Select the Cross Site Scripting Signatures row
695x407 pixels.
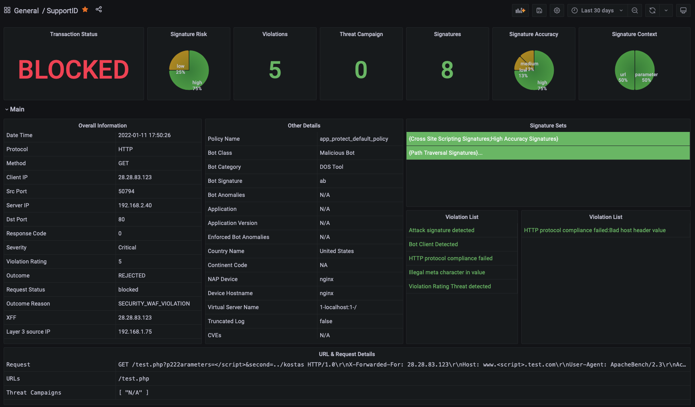[x=548, y=139]
